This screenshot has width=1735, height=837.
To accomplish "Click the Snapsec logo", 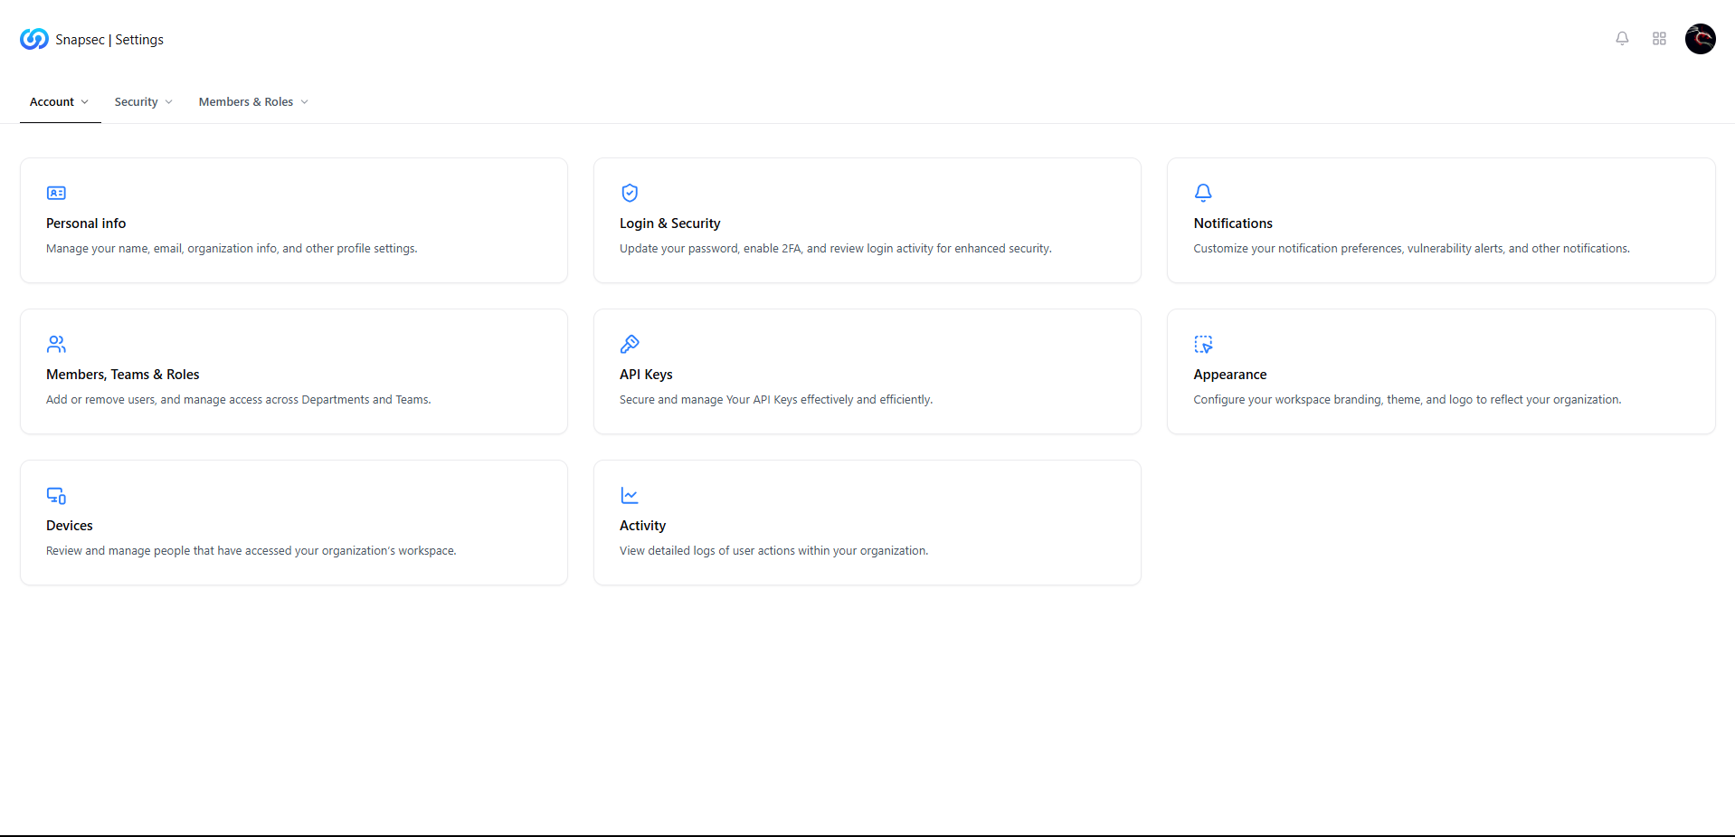I will (x=33, y=38).
